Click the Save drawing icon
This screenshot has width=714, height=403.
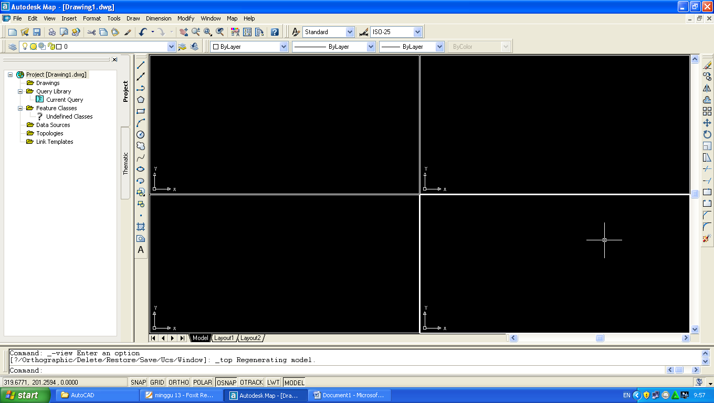pos(37,32)
